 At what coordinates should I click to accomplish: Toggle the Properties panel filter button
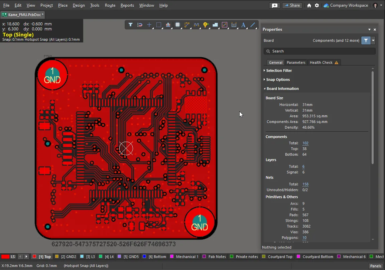pyautogui.click(x=366, y=40)
